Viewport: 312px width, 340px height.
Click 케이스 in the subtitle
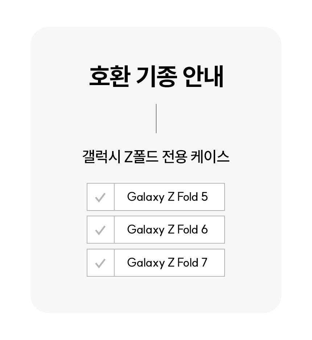coord(210,157)
